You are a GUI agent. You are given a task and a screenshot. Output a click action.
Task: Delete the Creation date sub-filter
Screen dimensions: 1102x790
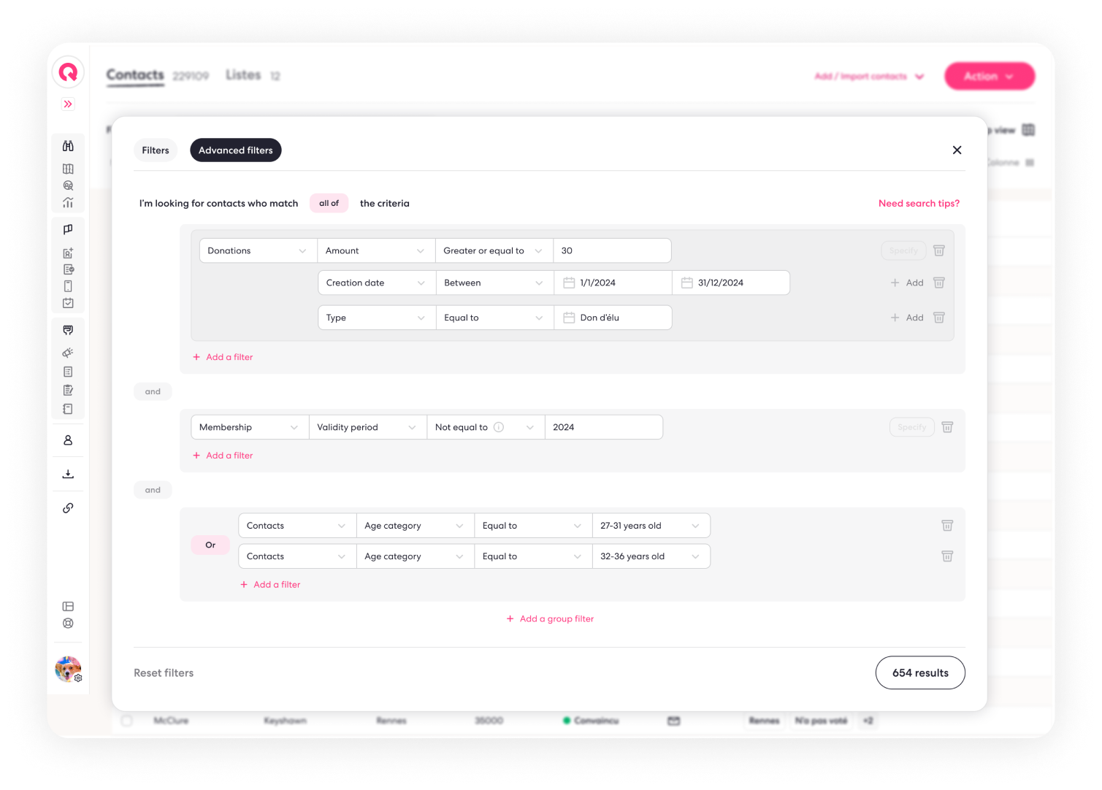(939, 283)
